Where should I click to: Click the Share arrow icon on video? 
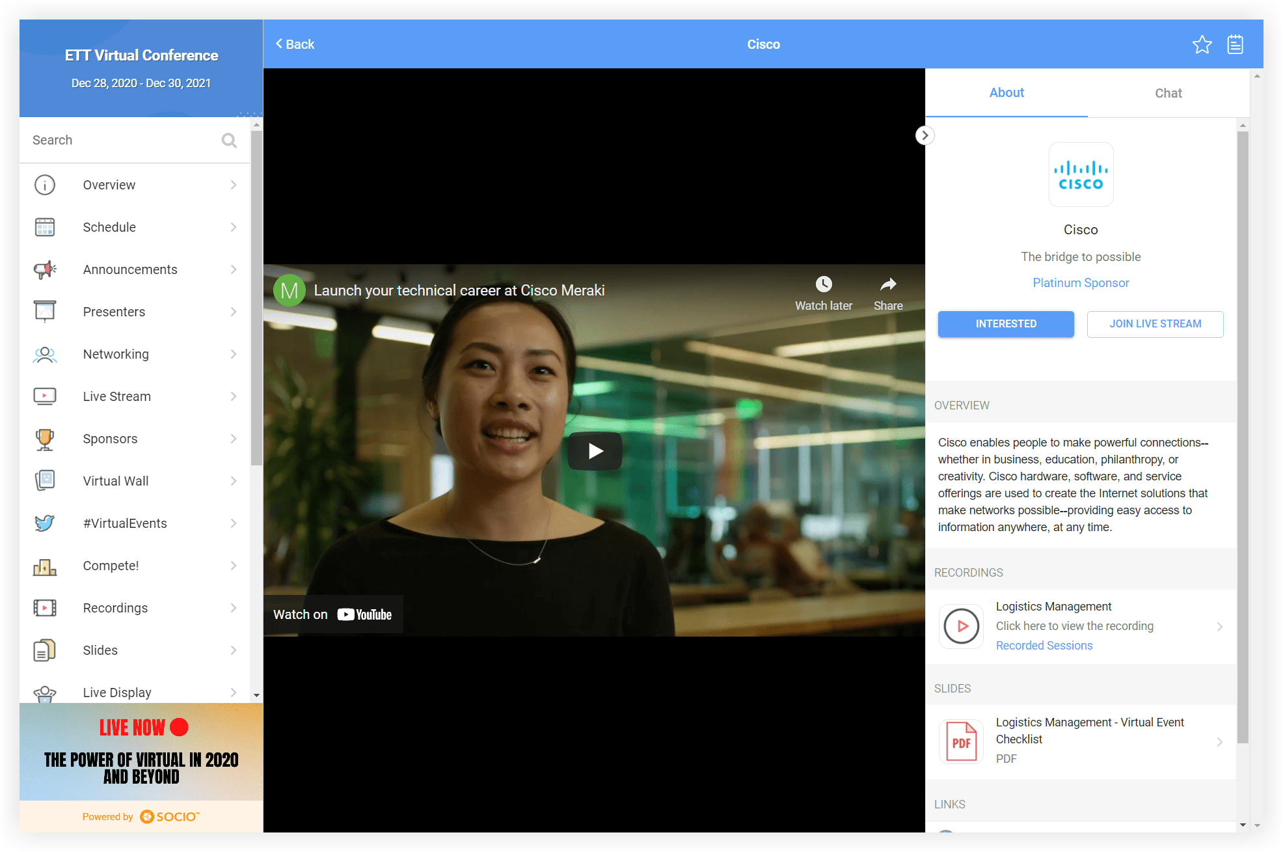pyautogui.click(x=888, y=284)
